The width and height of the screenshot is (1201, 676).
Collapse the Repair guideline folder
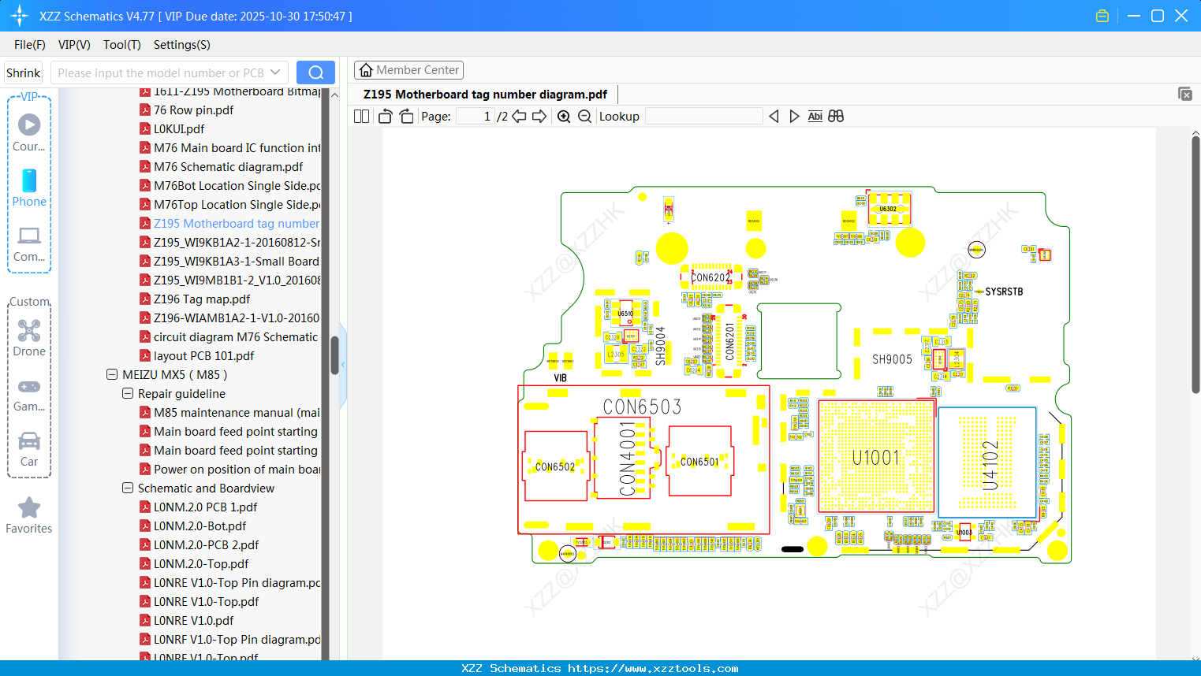pos(127,393)
